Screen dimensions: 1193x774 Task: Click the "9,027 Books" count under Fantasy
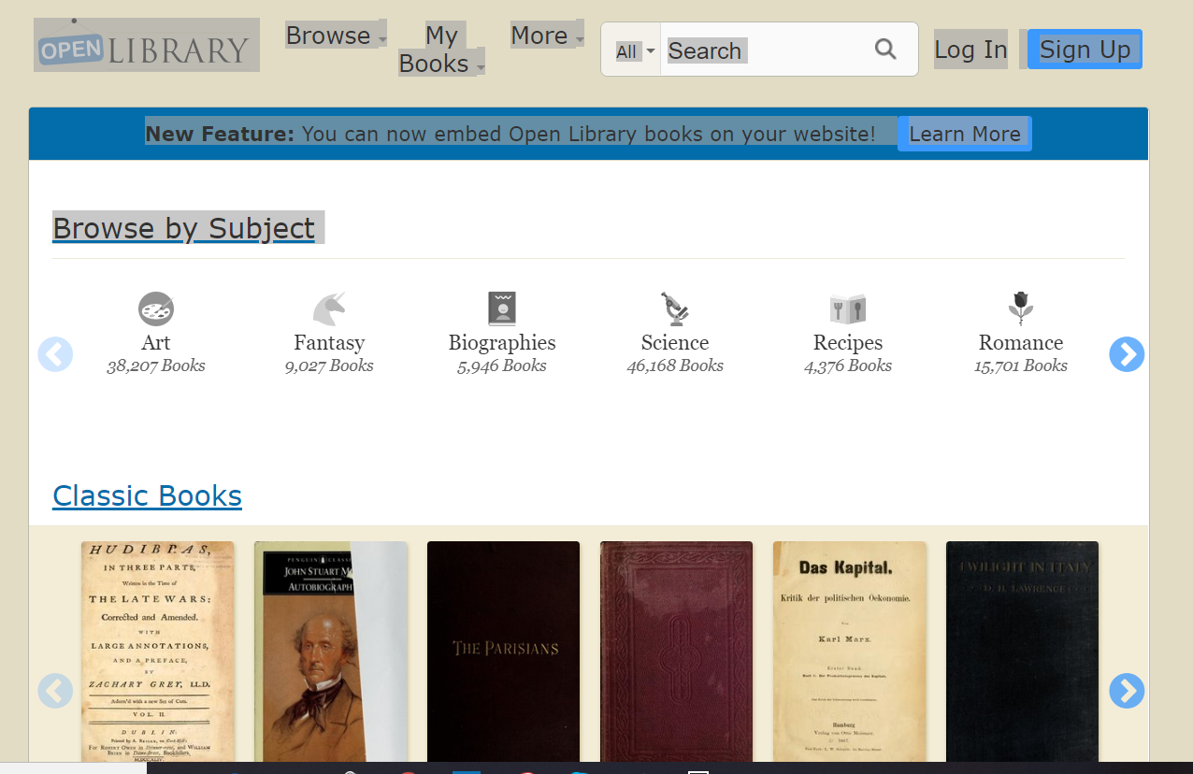(x=329, y=365)
